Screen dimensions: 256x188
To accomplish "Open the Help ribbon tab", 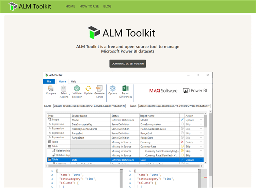I will (x=74, y=81).
